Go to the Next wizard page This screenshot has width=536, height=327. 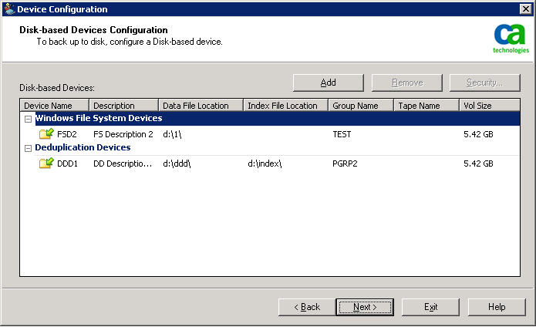(x=365, y=307)
